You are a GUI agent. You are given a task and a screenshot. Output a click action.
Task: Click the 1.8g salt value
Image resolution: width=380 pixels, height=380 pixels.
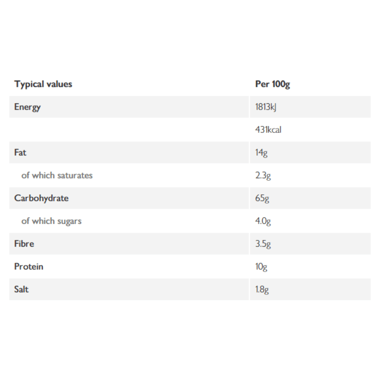262,289
